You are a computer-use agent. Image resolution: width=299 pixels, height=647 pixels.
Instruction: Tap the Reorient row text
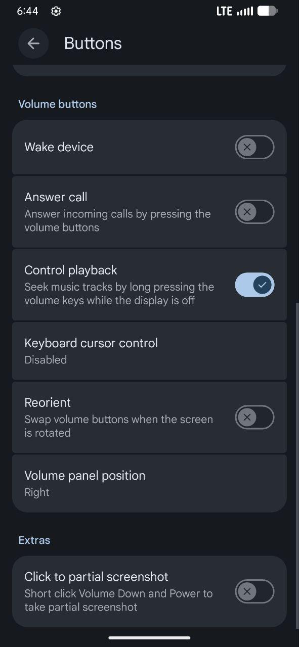pyautogui.click(x=48, y=402)
